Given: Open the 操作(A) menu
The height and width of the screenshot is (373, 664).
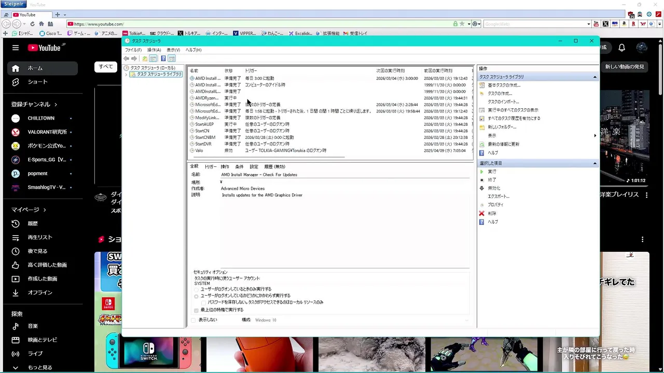Looking at the screenshot, I should (154, 50).
